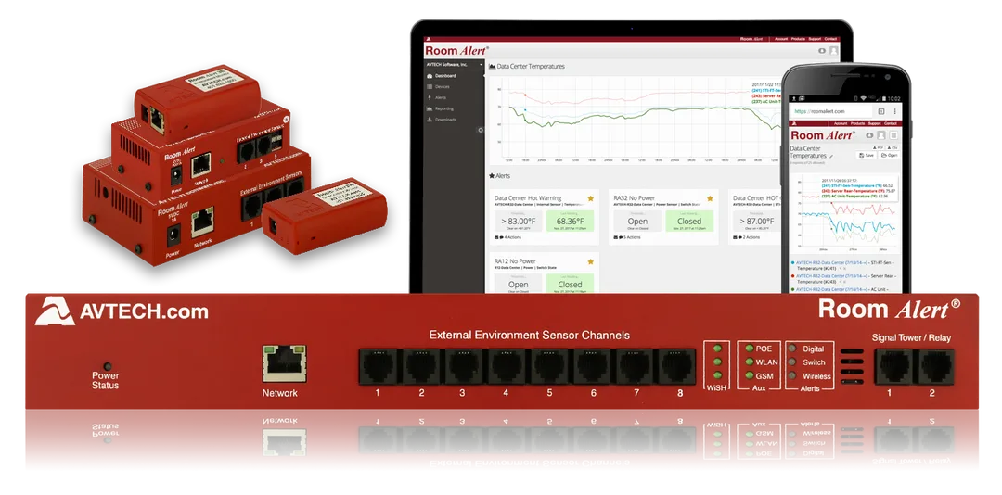Viewport: 1002px width, 495px height.
Task: Open Reporting via its chart sidebar icon on laptop
Action: tap(430, 108)
